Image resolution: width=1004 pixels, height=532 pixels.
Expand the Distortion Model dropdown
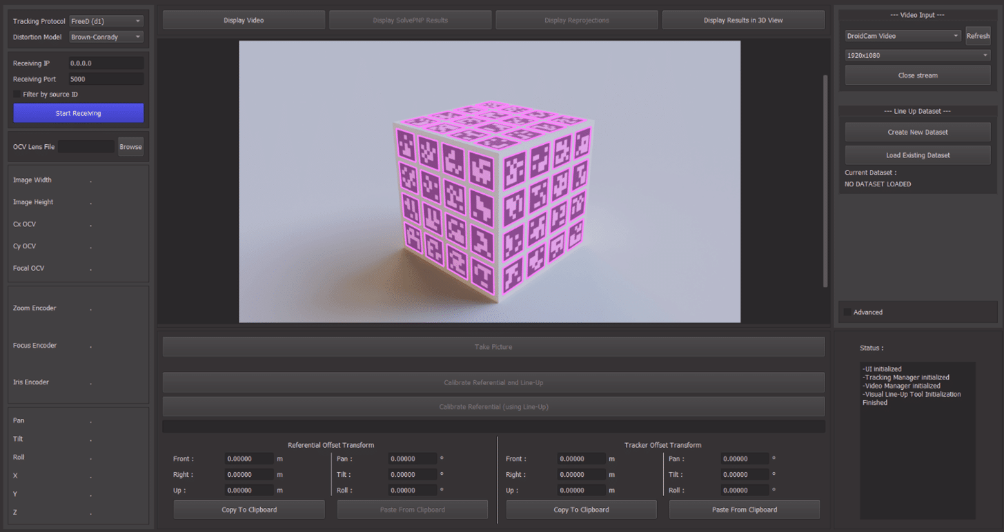[106, 37]
